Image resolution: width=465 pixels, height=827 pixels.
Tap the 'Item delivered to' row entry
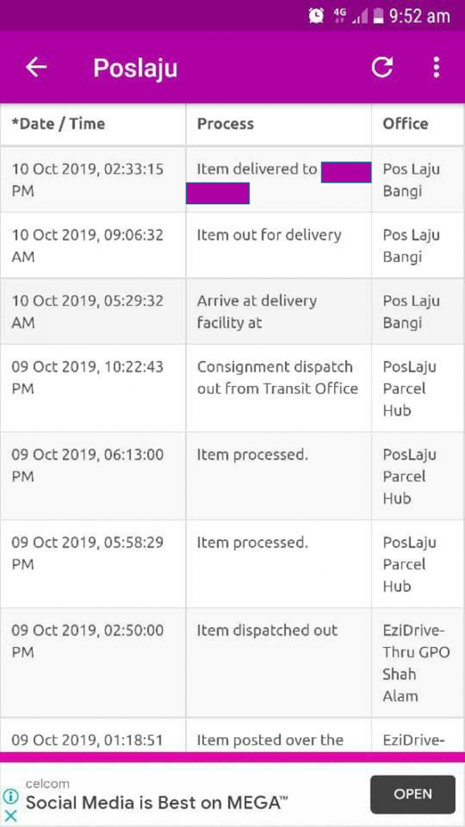(x=232, y=180)
